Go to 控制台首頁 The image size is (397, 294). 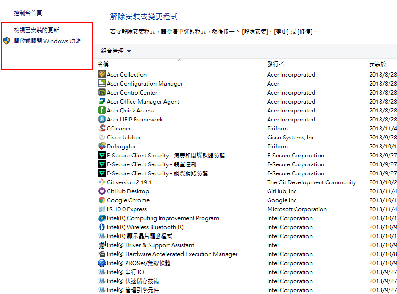coord(28,13)
